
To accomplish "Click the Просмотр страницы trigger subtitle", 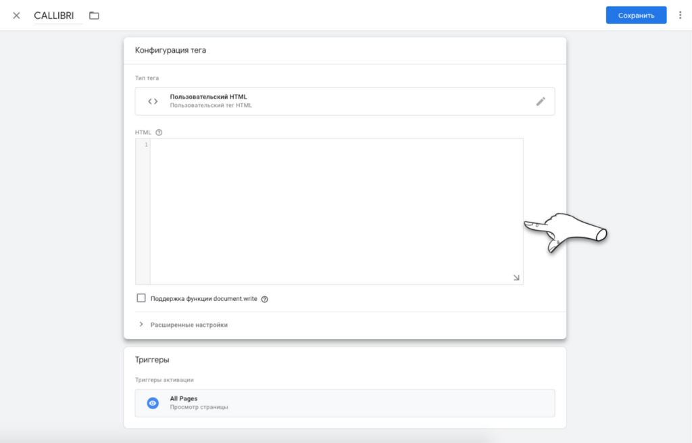I will [x=199, y=407].
